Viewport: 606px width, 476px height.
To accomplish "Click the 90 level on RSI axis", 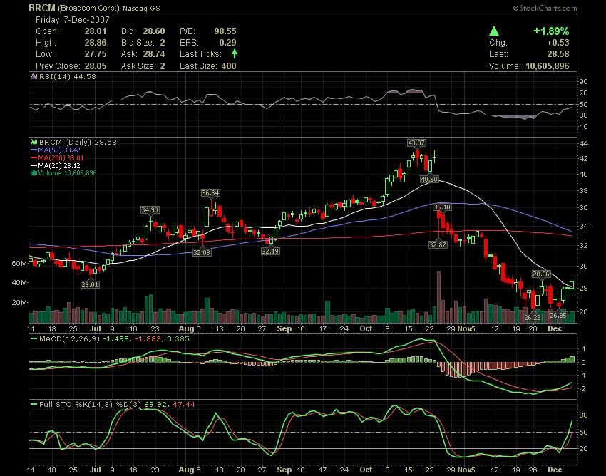I will pyautogui.click(x=584, y=81).
